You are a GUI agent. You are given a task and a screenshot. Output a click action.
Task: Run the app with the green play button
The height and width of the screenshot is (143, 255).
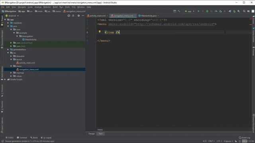coord(198,11)
